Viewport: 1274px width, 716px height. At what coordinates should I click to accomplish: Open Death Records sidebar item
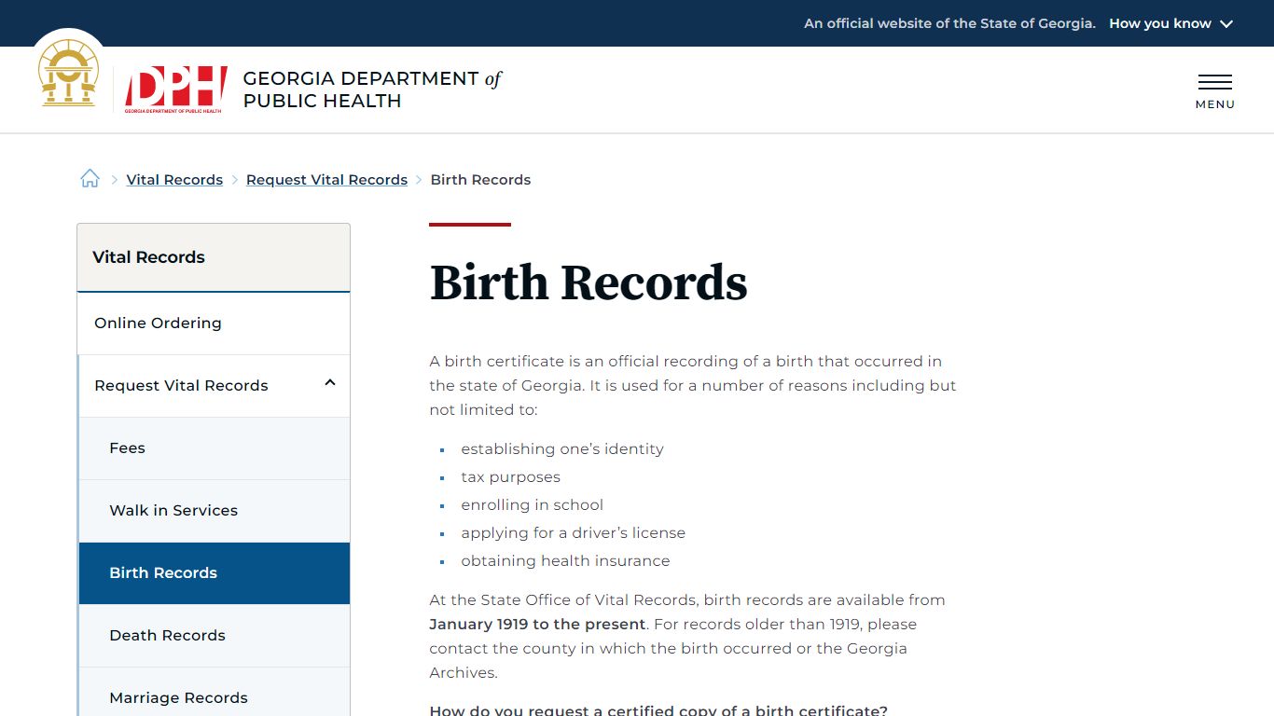tap(214, 636)
